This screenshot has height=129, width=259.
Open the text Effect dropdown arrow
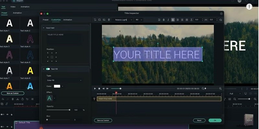[x=54, y=98]
